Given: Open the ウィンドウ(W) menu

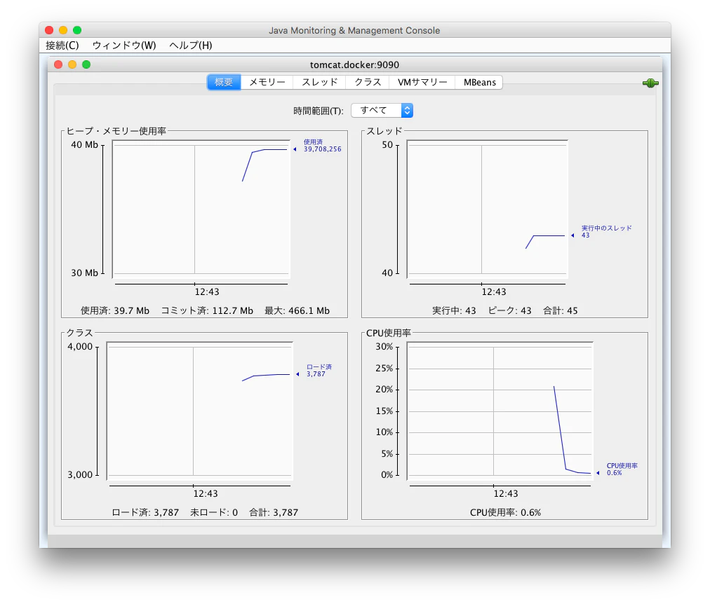Looking at the screenshot, I should [x=124, y=46].
